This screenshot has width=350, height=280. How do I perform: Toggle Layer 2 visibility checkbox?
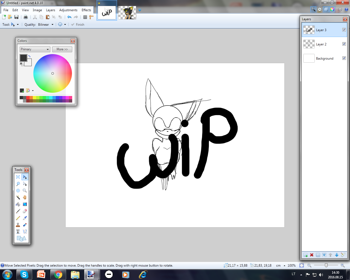pos(344,44)
